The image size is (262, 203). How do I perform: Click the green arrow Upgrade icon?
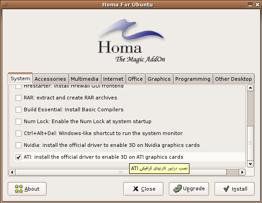coord(177,189)
